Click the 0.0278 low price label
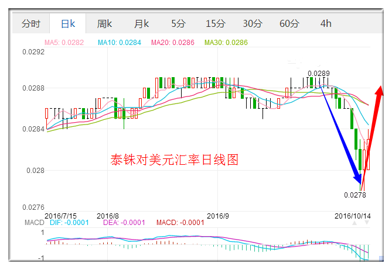This screenshot has width=392, height=270. [354, 195]
